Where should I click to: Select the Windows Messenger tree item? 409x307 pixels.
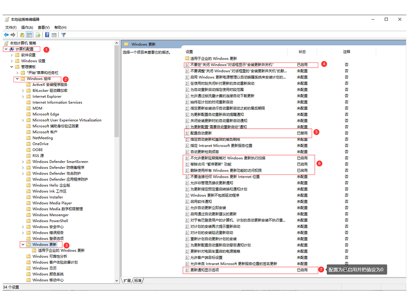point(51,215)
